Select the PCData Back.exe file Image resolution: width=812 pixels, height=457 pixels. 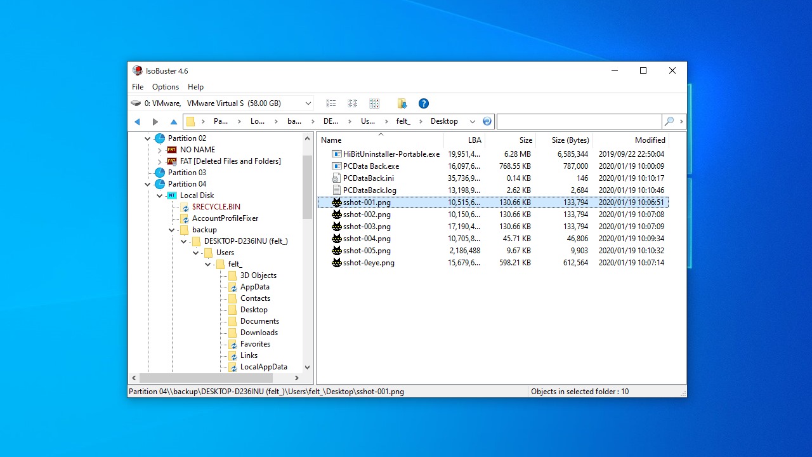click(x=371, y=166)
